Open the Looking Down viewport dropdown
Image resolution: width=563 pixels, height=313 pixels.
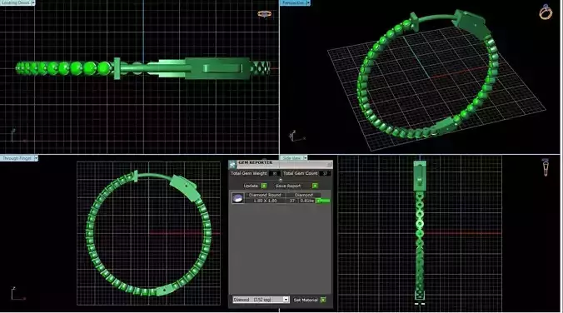pyautogui.click(x=33, y=2)
